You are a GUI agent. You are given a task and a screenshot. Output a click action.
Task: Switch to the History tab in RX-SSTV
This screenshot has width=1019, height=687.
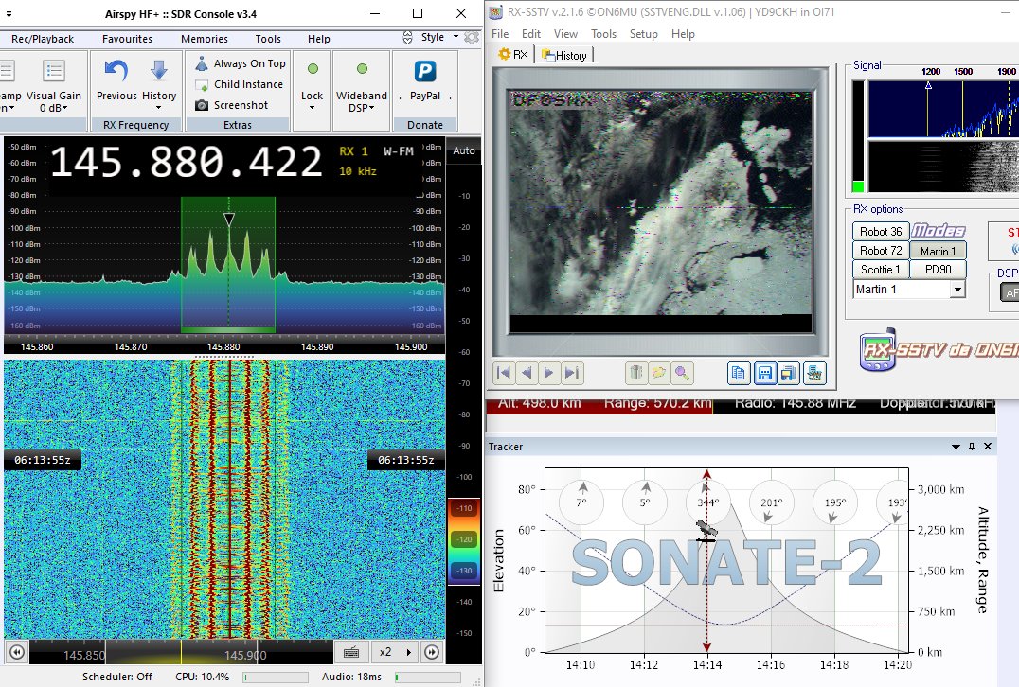point(564,55)
